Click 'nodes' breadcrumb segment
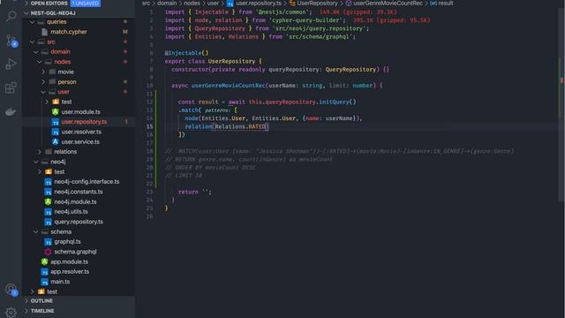 192,4
